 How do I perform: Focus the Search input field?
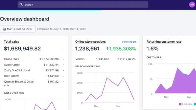coord(83,5)
